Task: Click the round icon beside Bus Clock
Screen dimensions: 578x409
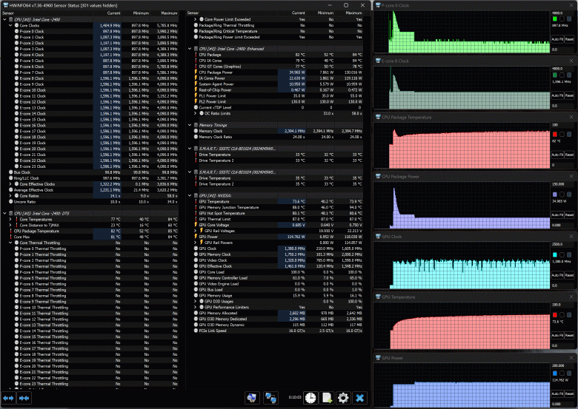Action: 11,172
